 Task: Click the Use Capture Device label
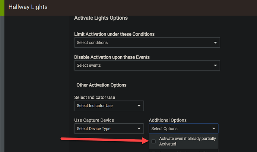pyautogui.click(x=94, y=120)
